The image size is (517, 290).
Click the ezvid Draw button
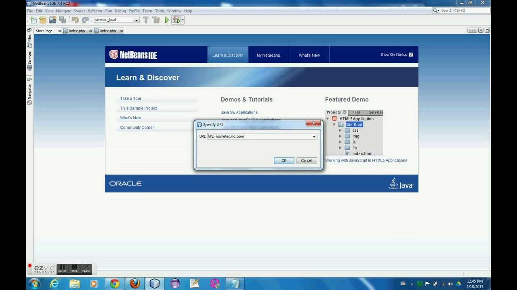pyautogui.click(x=86, y=269)
